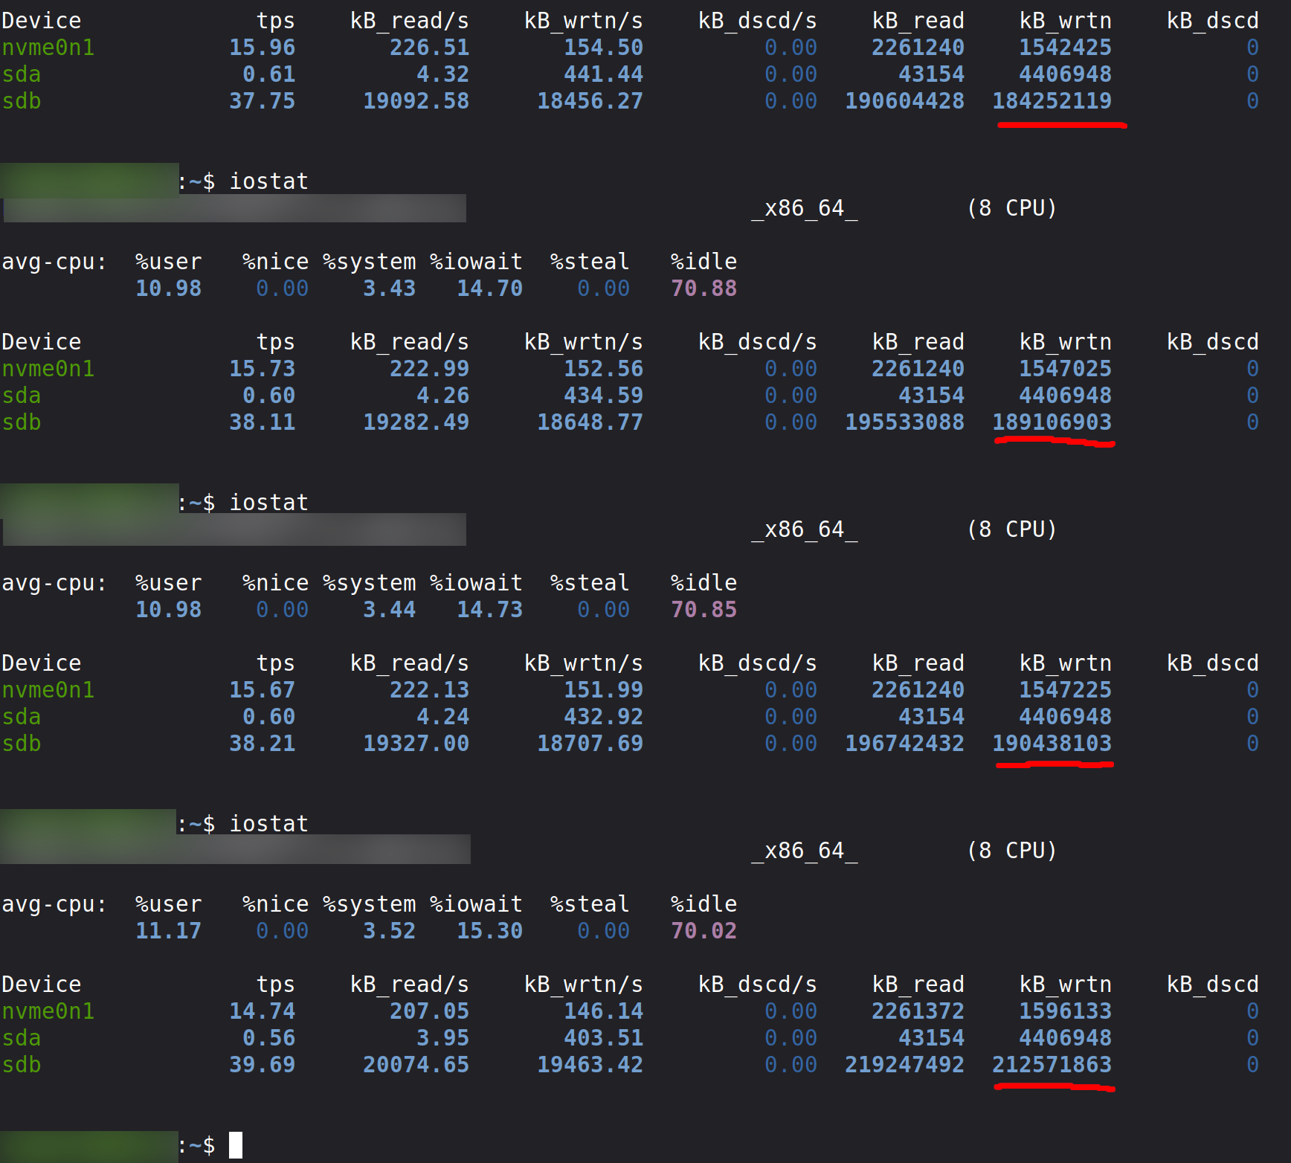Click the %system value 3.52
The height and width of the screenshot is (1163, 1291).
pyautogui.click(x=389, y=931)
